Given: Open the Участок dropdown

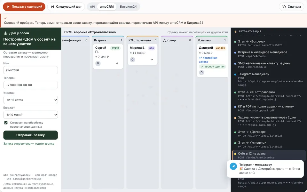Looking at the screenshot, I should [x=31, y=100].
